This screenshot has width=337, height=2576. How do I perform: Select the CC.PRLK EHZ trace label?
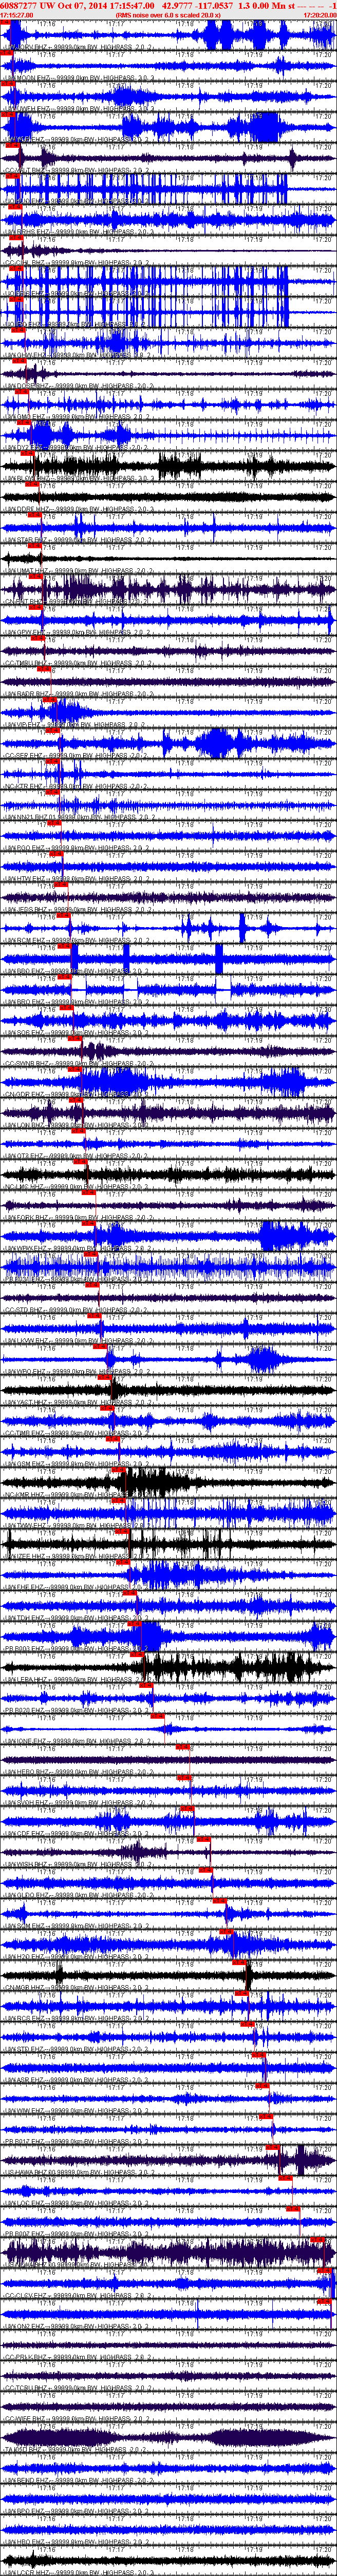78,2357
